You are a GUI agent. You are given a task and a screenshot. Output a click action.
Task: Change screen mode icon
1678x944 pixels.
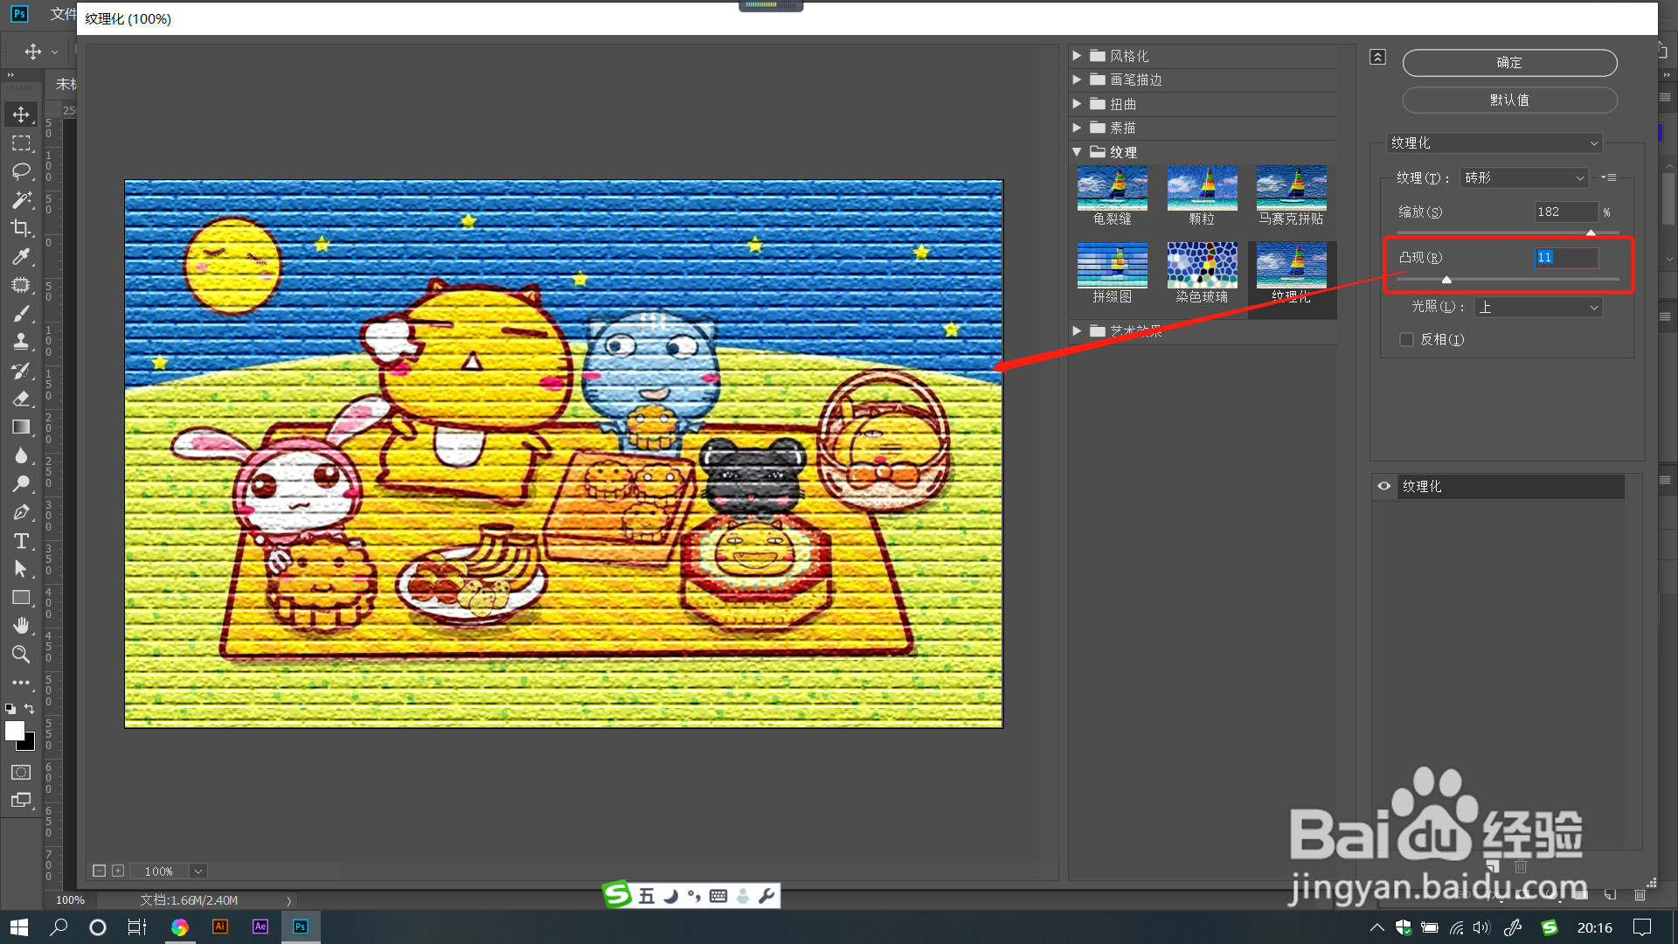(21, 801)
